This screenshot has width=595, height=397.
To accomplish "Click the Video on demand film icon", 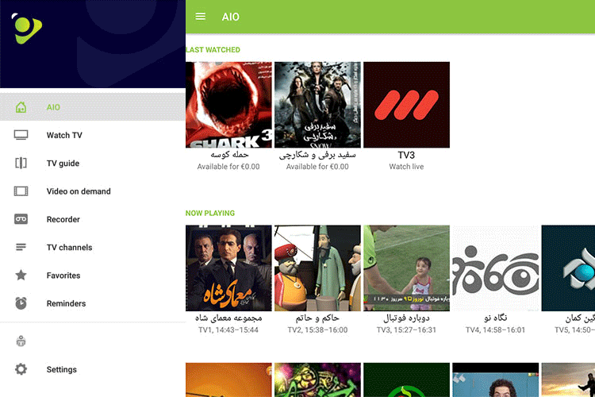I will [21, 191].
